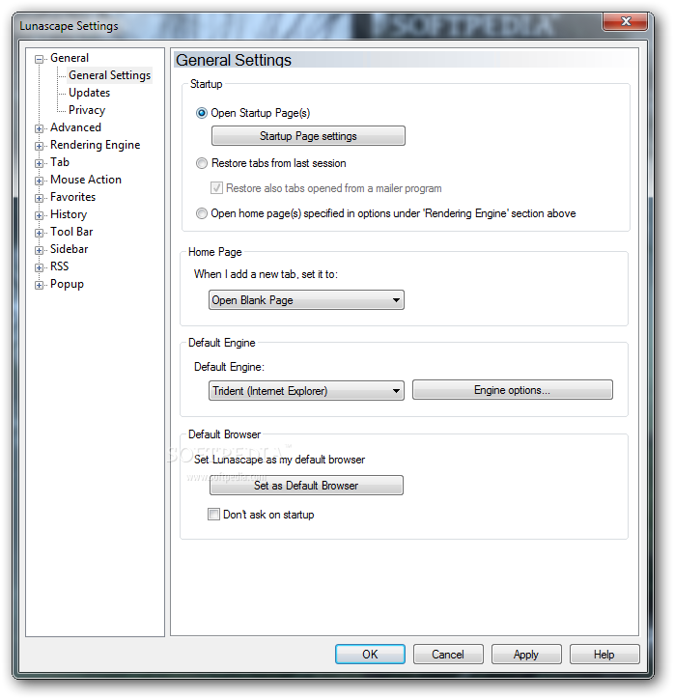The image size is (674, 699).
Task: Expand the Popup tree node
Action: (x=40, y=285)
